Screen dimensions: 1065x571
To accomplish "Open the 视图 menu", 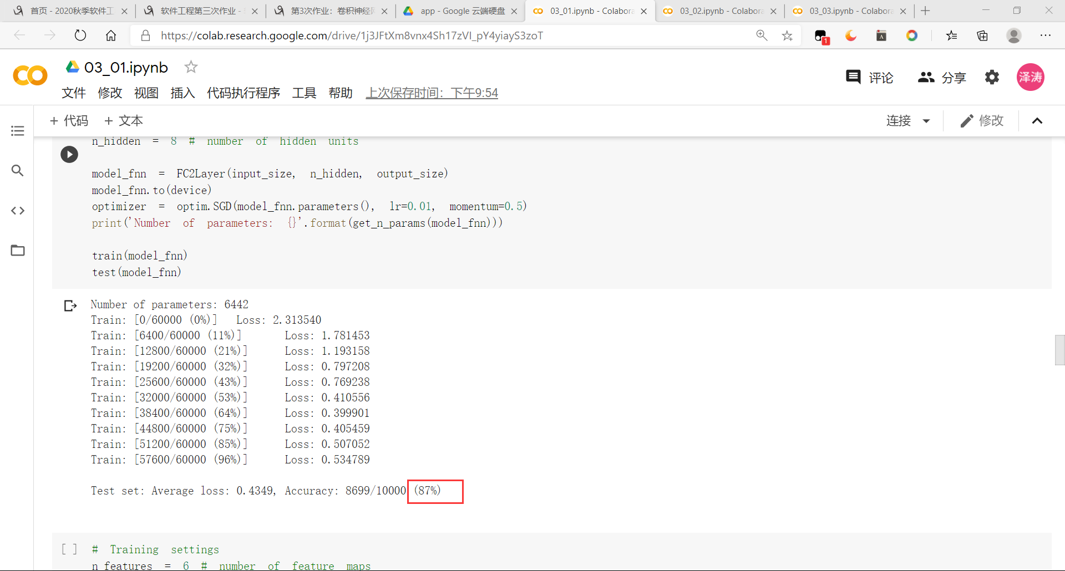I will tap(146, 93).
